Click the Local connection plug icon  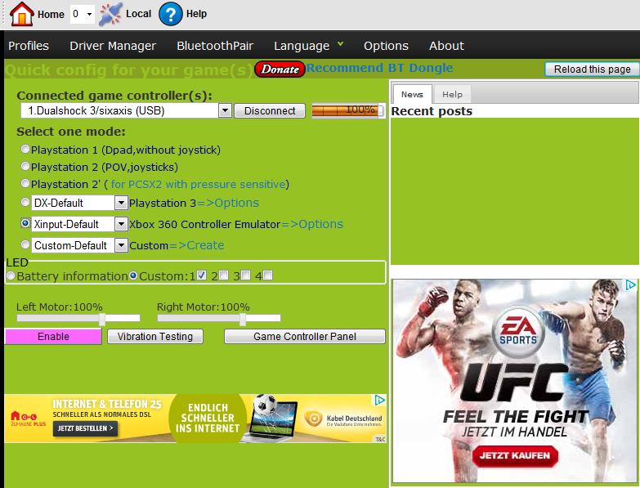[110, 14]
